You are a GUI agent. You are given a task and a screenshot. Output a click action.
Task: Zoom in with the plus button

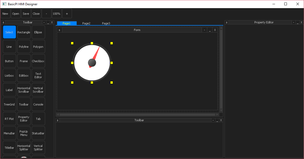pos(67,14)
